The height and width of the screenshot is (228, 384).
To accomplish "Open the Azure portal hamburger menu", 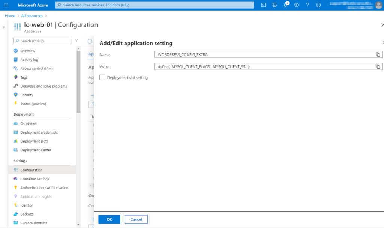I will coord(6,5).
